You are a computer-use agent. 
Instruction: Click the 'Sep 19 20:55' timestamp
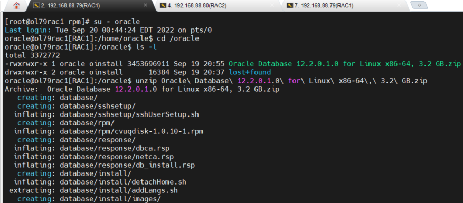click(200, 64)
